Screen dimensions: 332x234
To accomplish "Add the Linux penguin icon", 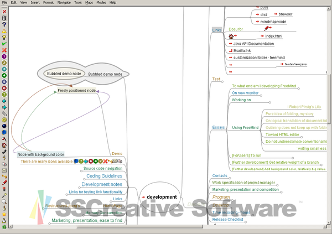I will [4, 221].
